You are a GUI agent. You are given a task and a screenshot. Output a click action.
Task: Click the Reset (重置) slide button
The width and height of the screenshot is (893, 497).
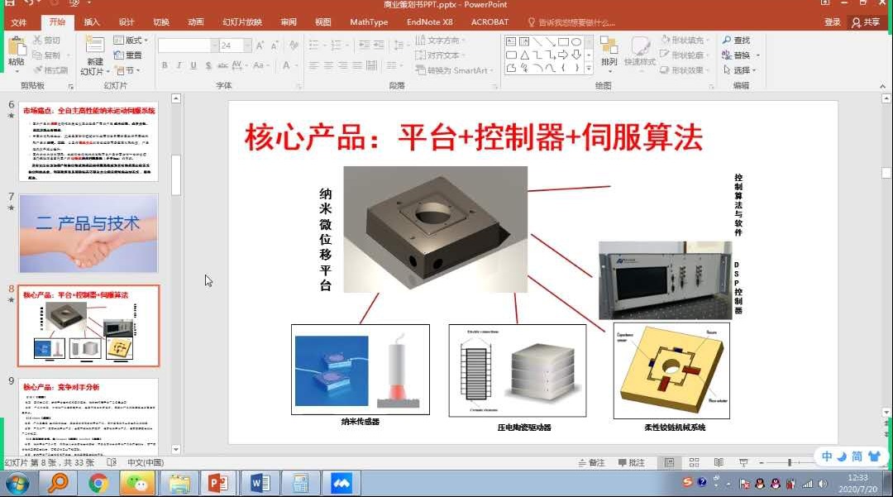[128, 55]
